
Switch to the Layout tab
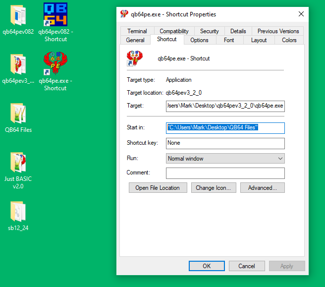[x=259, y=40]
